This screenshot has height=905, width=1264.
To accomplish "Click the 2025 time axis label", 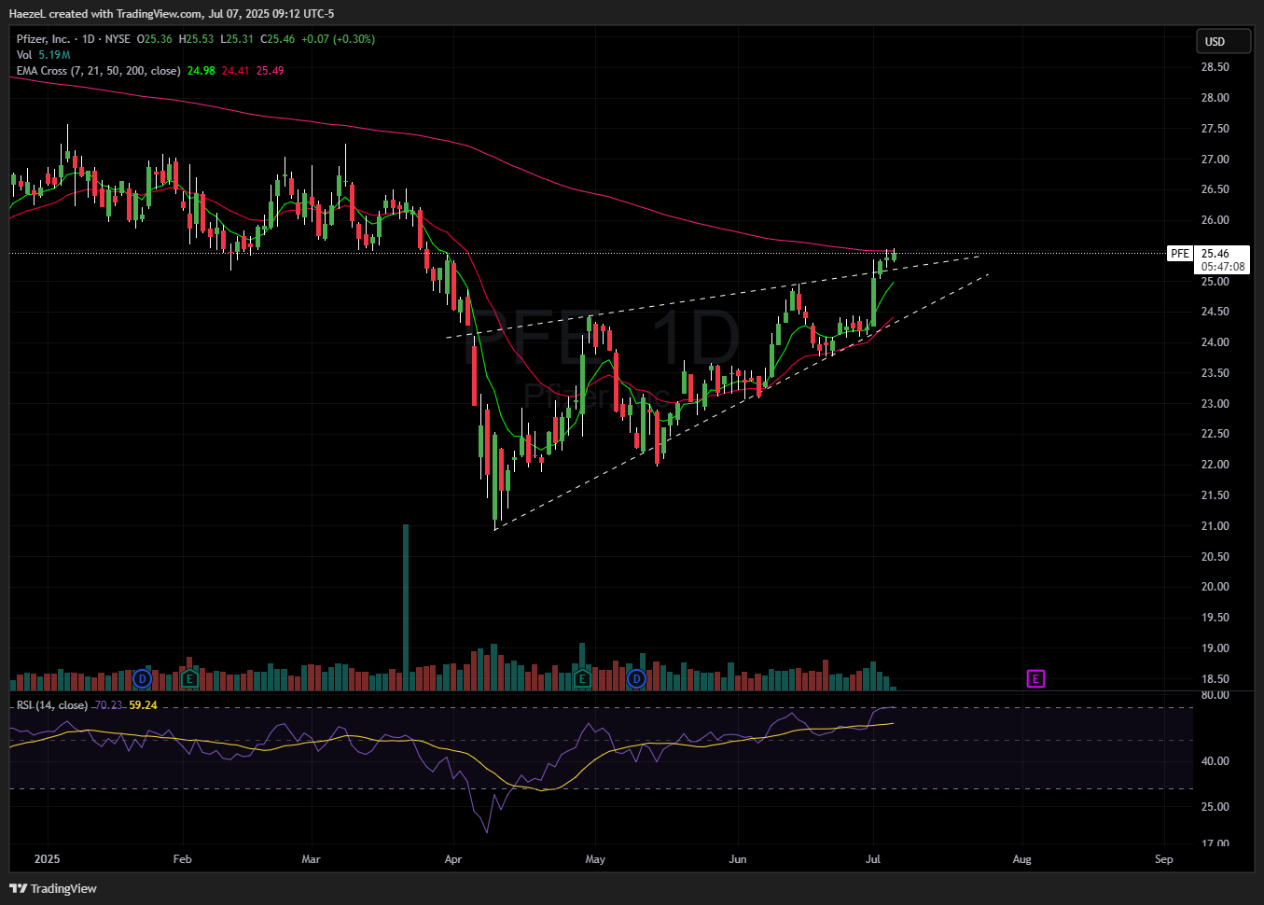I will [x=47, y=859].
